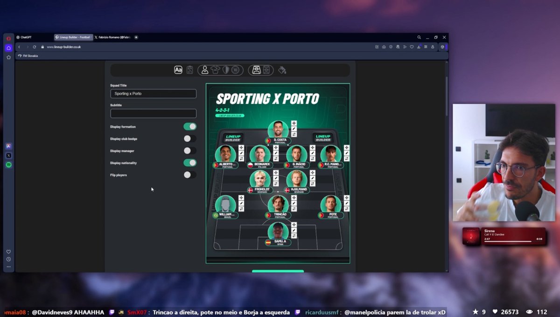The height and width of the screenshot is (317, 560).
Task: Select the players-on-pitch layout icon
Action: click(256, 70)
